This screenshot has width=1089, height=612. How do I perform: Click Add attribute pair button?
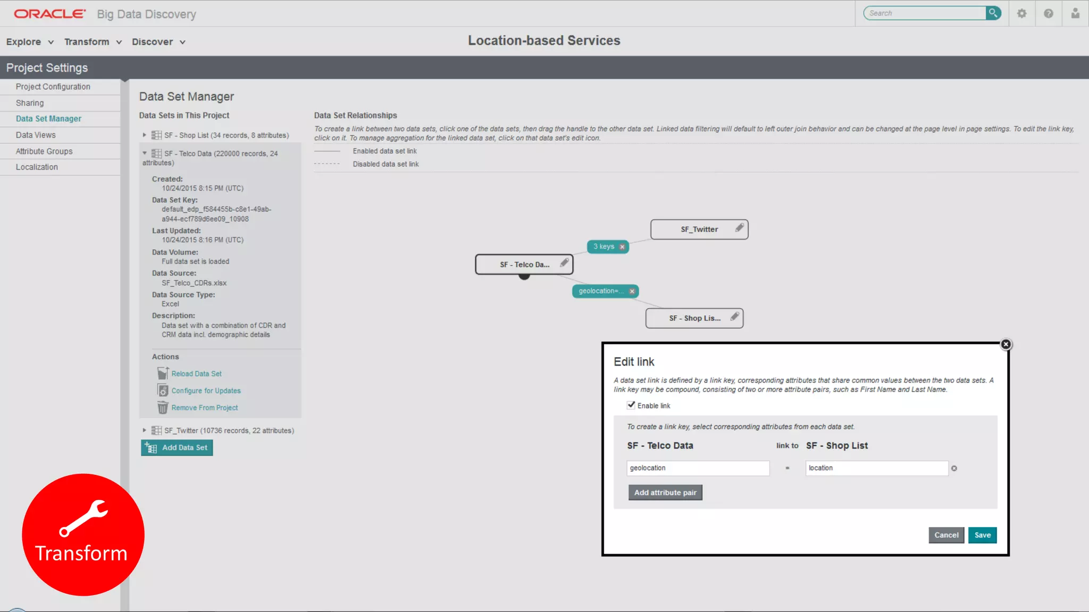tap(665, 492)
